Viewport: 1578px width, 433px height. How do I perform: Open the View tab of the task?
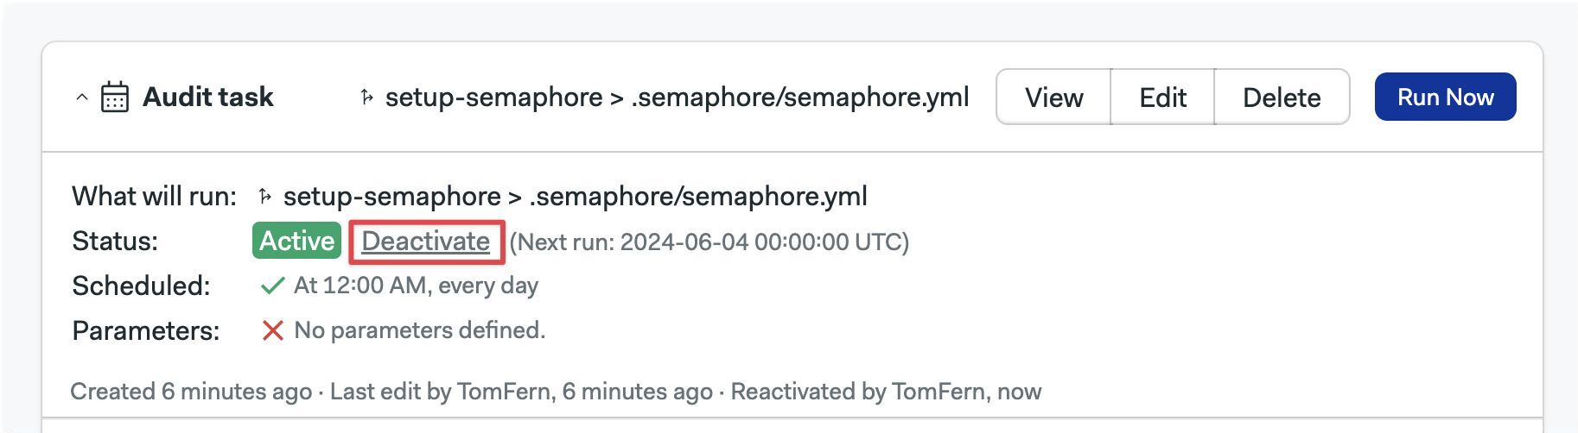point(1053,97)
